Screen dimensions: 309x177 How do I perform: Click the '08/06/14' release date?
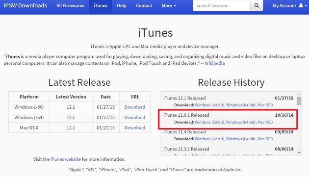click(x=284, y=149)
